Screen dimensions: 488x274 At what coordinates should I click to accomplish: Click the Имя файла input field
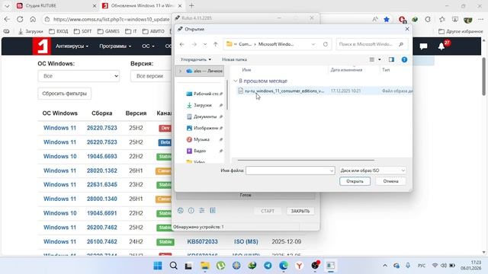290,170
